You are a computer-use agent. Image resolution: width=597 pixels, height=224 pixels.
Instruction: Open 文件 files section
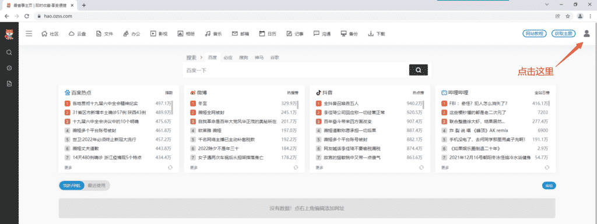click(x=105, y=34)
